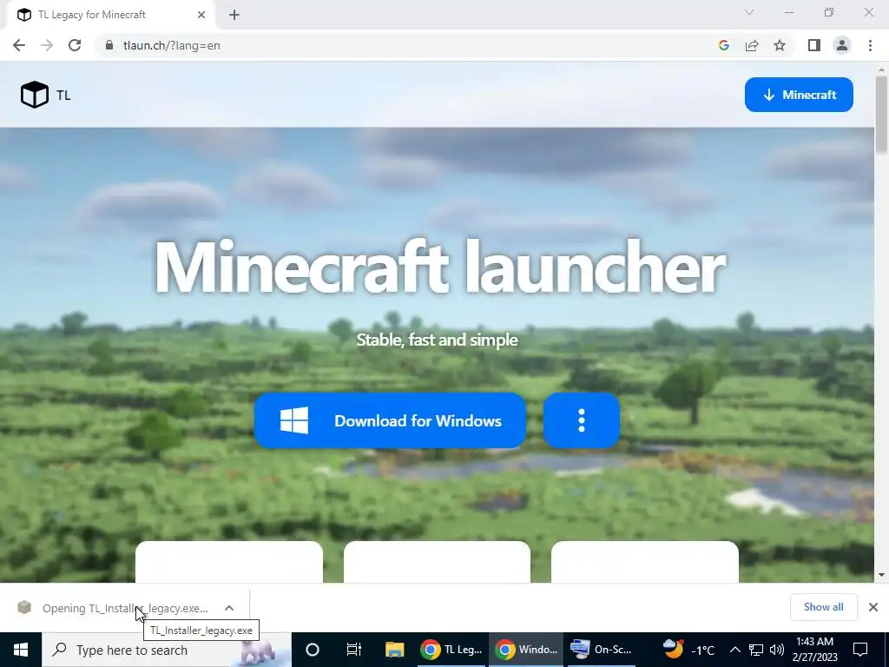Click the TL_Installer_legacy.exe tooltip label
This screenshot has width=889, height=667.
pyautogui.click(x=201, y=631)
